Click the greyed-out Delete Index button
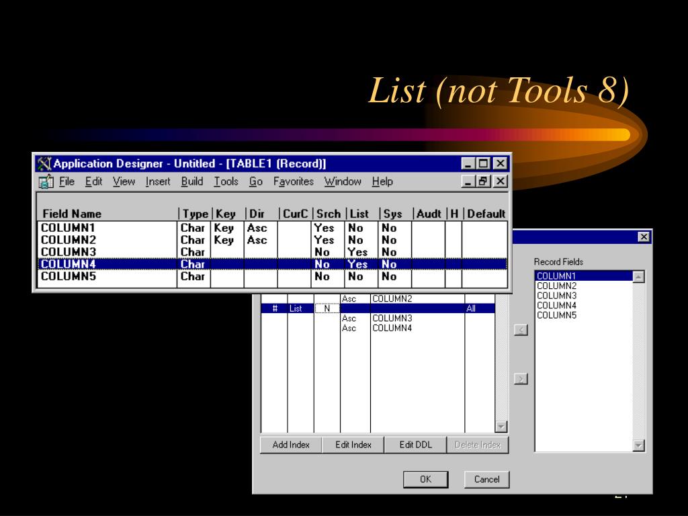 (x=478, y=445)
